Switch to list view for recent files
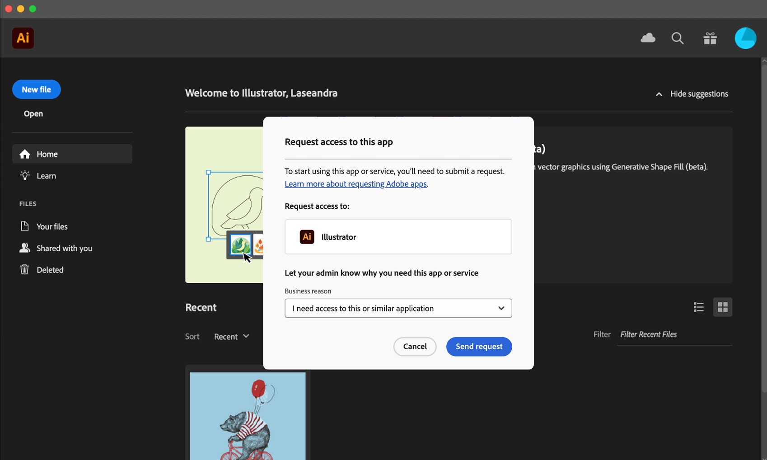 pyautogui.click(x=698, y=307)
